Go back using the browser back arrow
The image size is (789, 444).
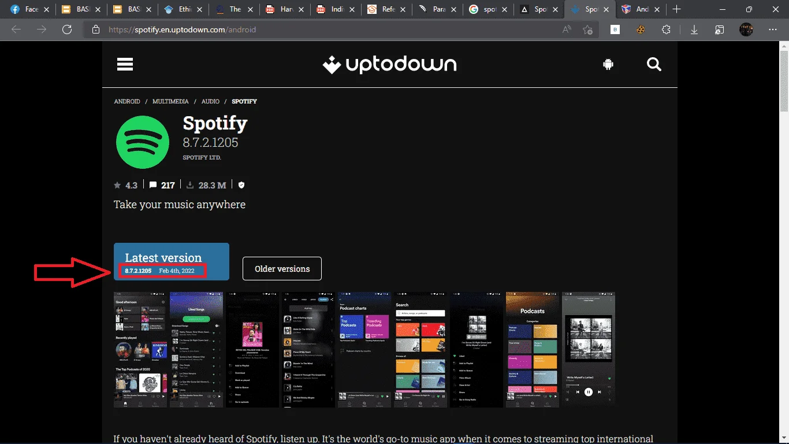coord(16,29)
